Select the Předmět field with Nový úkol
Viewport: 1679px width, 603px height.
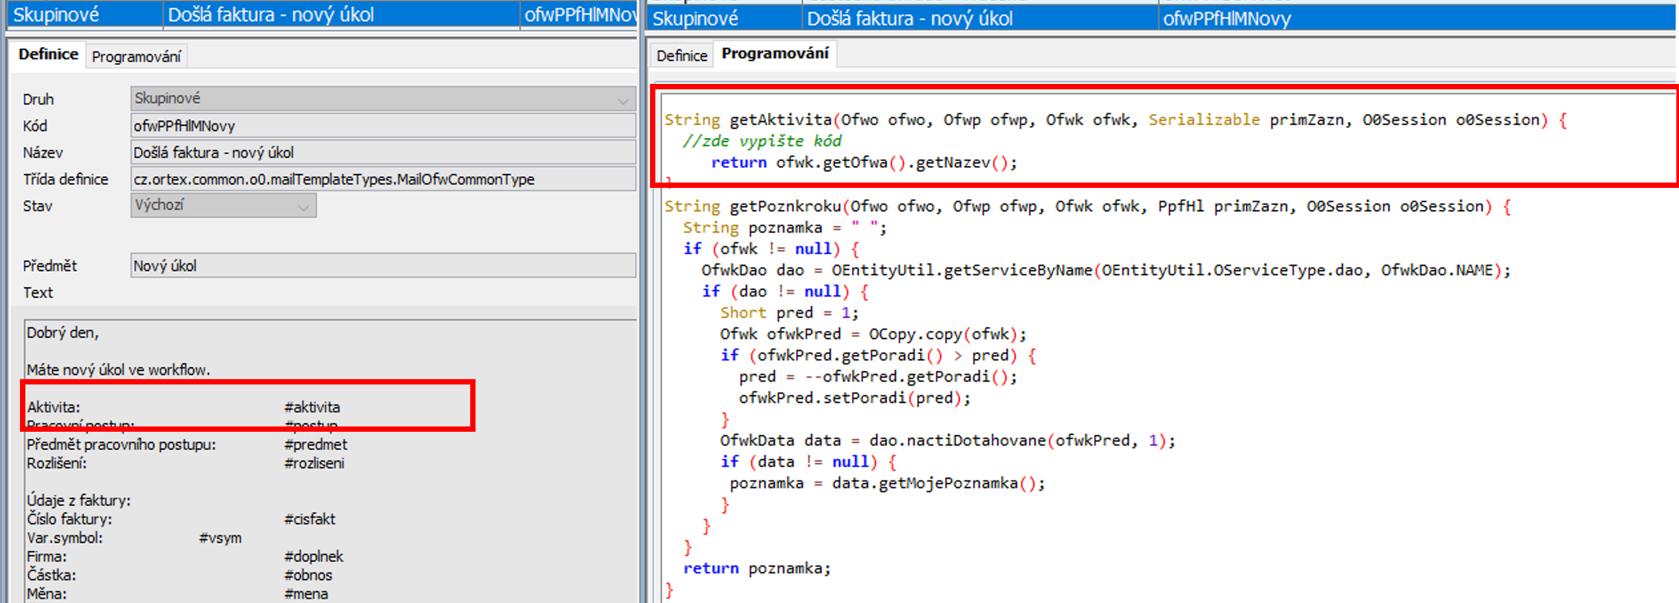pos(382,266)
